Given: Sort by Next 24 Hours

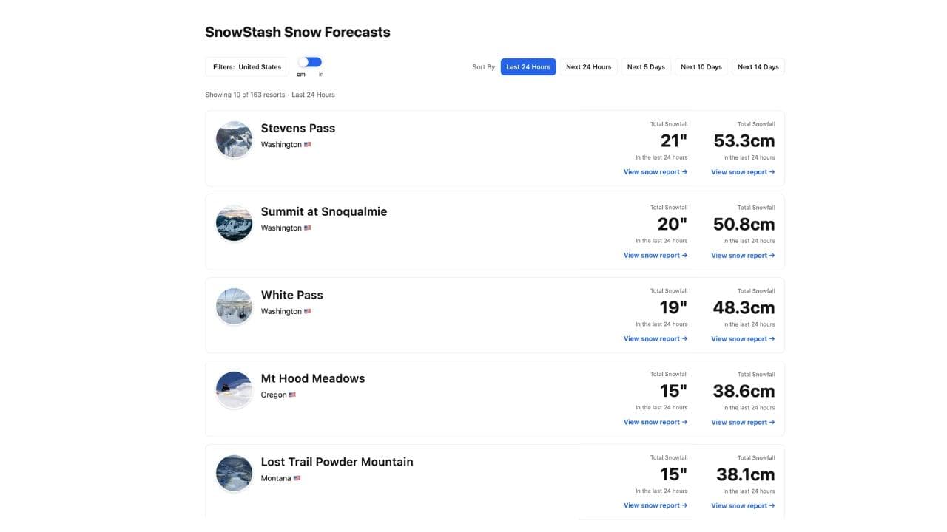Looking at the screenshot, I should pos(588,67).
